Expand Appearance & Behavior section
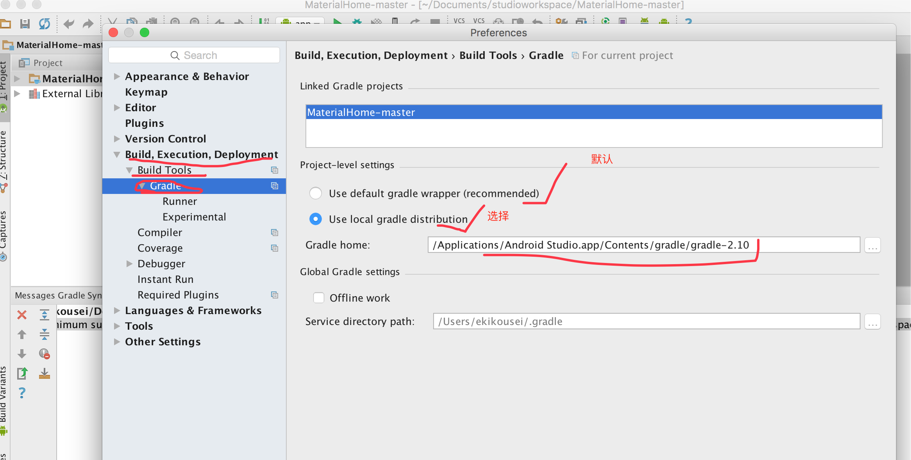 tap(116, 76)
